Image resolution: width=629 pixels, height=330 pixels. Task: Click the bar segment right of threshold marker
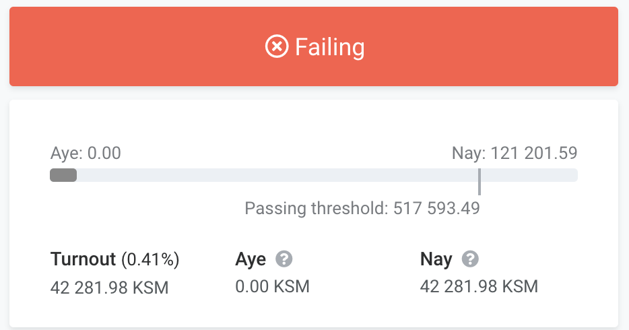(x=529, y=175)
